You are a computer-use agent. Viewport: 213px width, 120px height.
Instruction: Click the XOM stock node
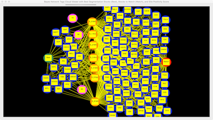[x=129, y=103]
